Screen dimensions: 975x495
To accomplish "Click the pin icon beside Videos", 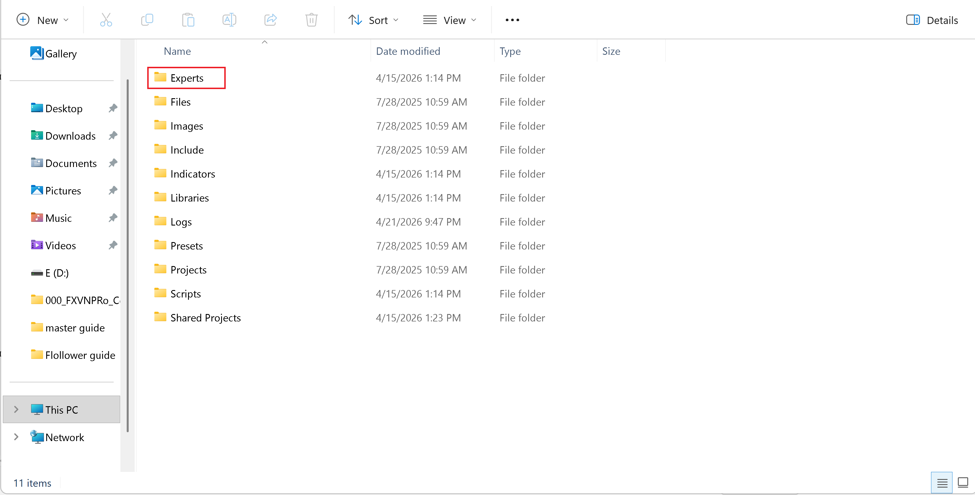I will pyautogui.click(x=113, y=246).
